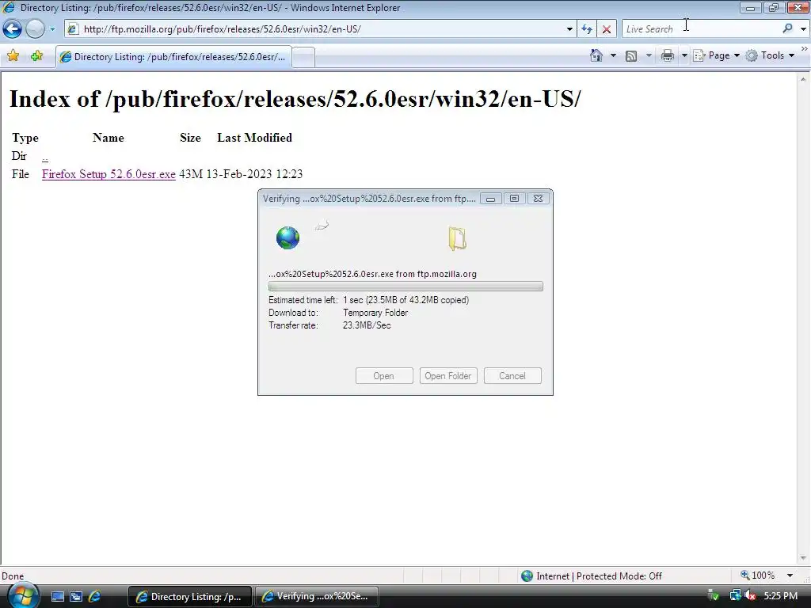The height and width of the screenshot is (608, 811).
Task: Cancel the file download
Action: (x=512, y=376)
